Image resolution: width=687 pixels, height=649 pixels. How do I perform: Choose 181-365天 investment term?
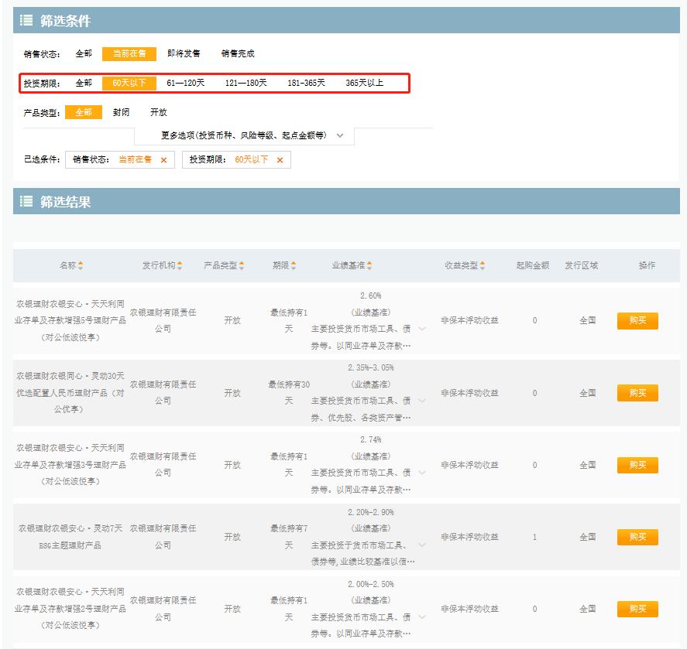[306, 83]
